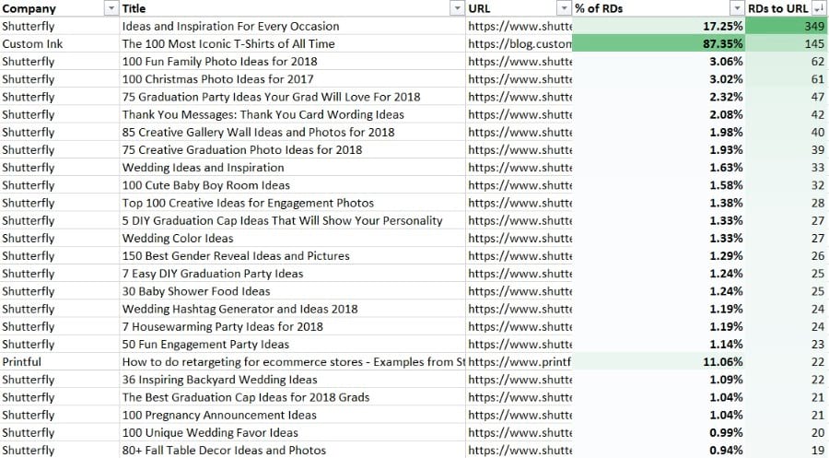829x458 pixels.
Task: Select the Custom Ink company cell
Action: pyautogui.click(x=60, y=44)
